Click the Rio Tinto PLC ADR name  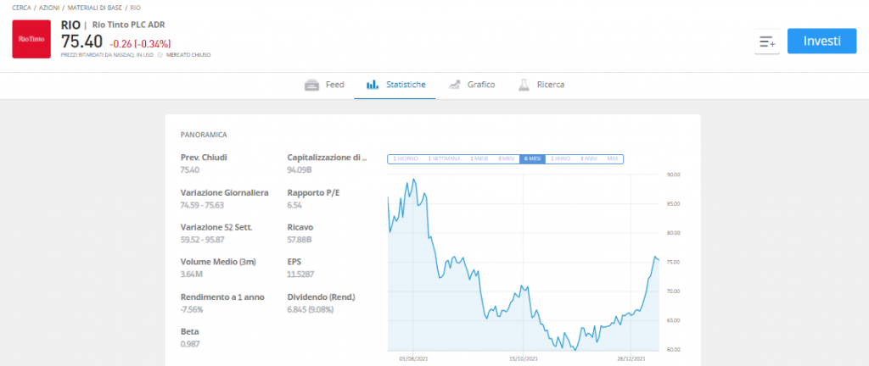click(x=128, y=25)
